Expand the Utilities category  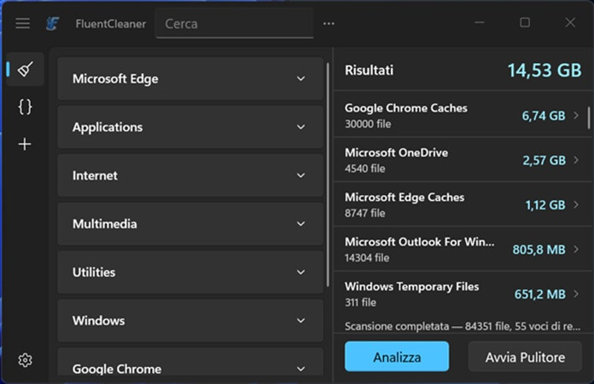(190, 272)
